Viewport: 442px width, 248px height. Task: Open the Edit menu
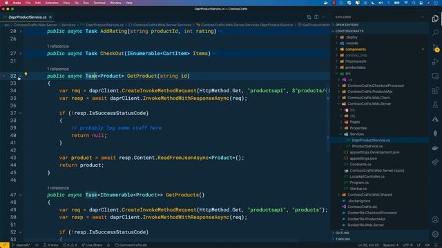[x=38, y=3]
